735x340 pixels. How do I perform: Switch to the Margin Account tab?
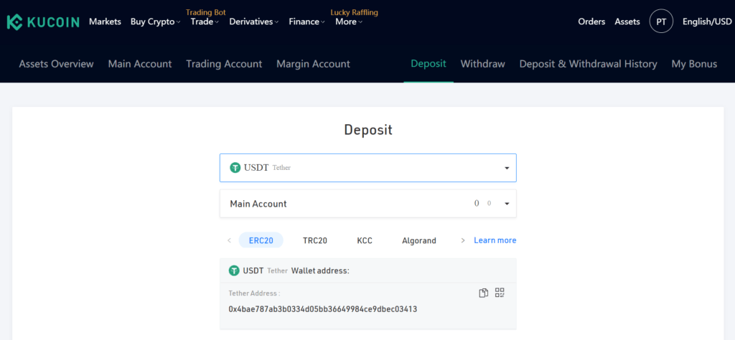click(313, 64)
